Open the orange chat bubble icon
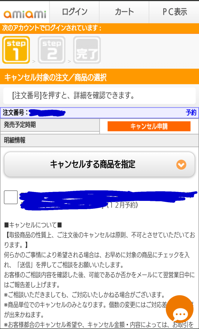 180,309
